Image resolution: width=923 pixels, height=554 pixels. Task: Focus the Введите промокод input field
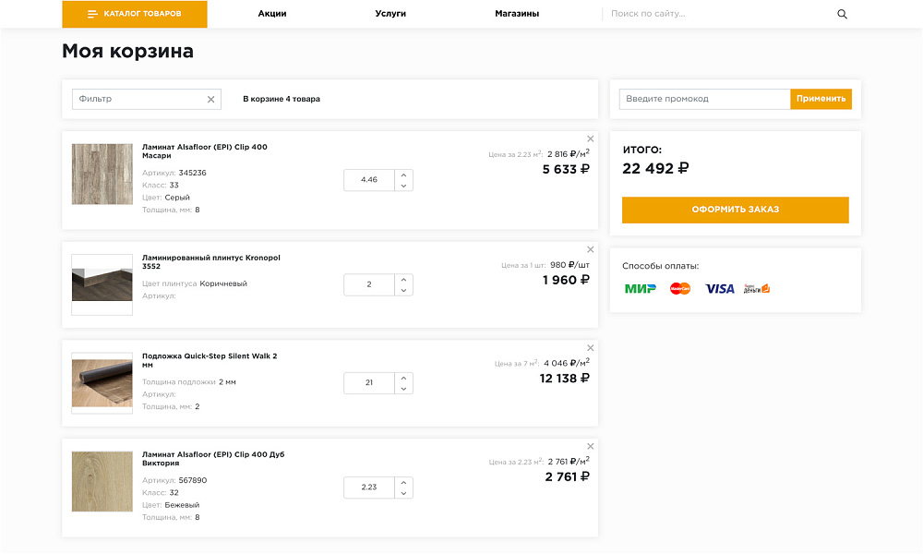(x=704, y=99)
